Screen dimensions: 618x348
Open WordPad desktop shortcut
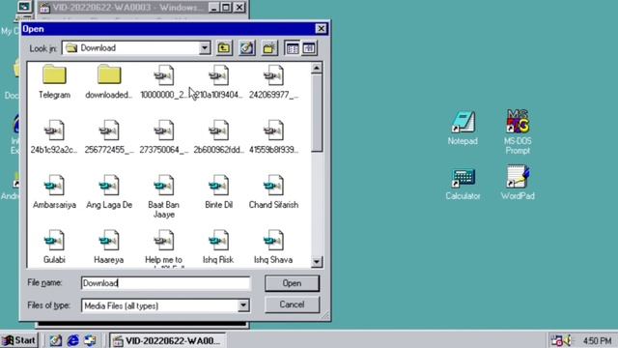pos(518,183)
